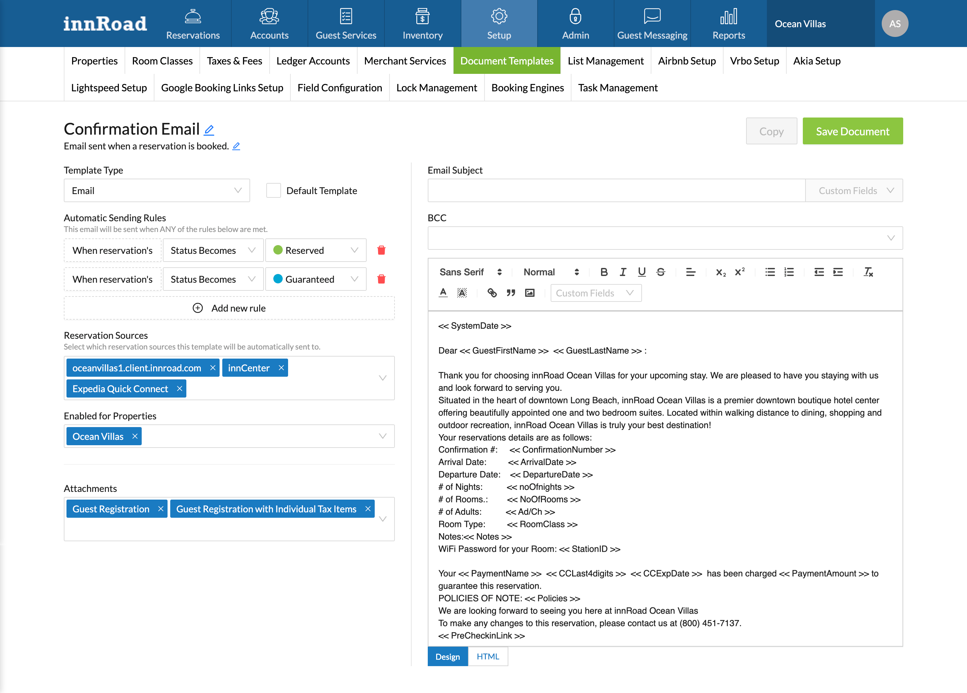
Task: Toggle italic formatting in editor
Action: (623, 272)
